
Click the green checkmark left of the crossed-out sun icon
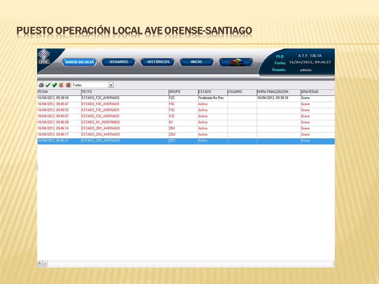tap(54, 85)
